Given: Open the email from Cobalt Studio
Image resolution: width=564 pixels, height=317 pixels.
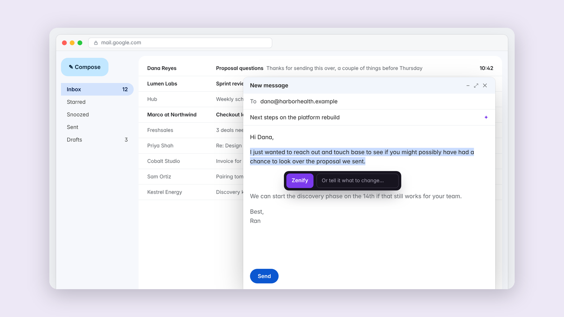Looking at the screenshot, I should coord(191,161).
